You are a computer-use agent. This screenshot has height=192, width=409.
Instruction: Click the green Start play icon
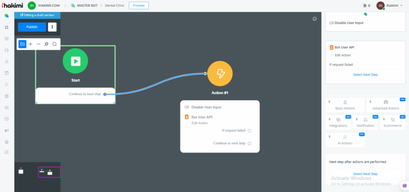coord(75,61)
